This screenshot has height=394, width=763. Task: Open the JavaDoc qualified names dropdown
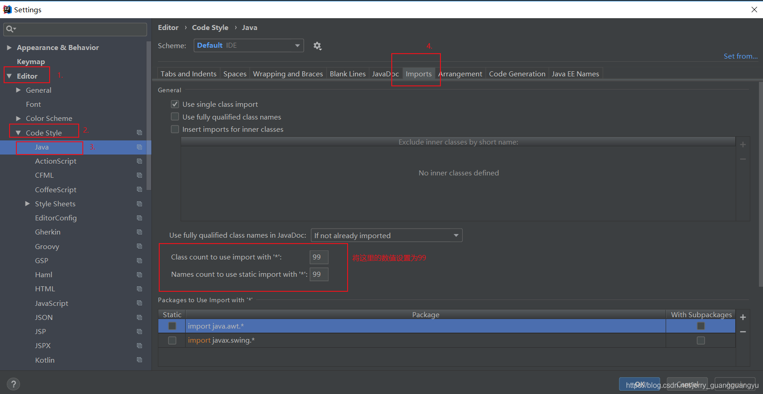point(386,235)
